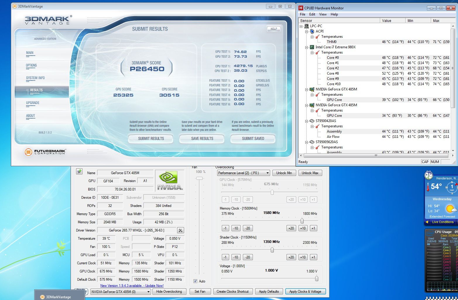Collapse the second NVIDIA GeForce GTX 485M node
This screenshot has height=300, width=458.
click(307, 105)
